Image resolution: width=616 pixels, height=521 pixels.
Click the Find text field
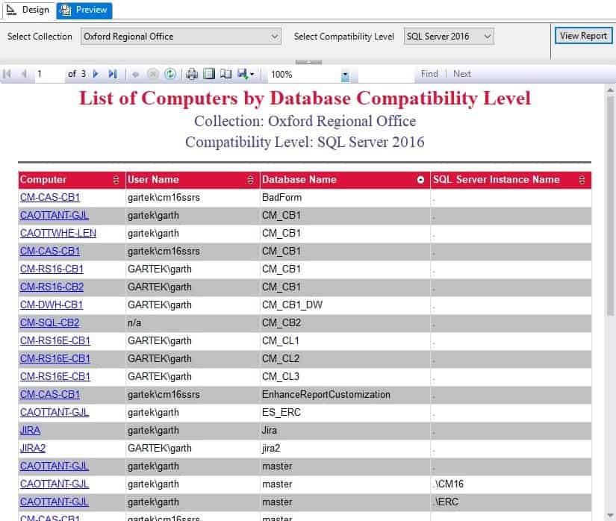386,74
